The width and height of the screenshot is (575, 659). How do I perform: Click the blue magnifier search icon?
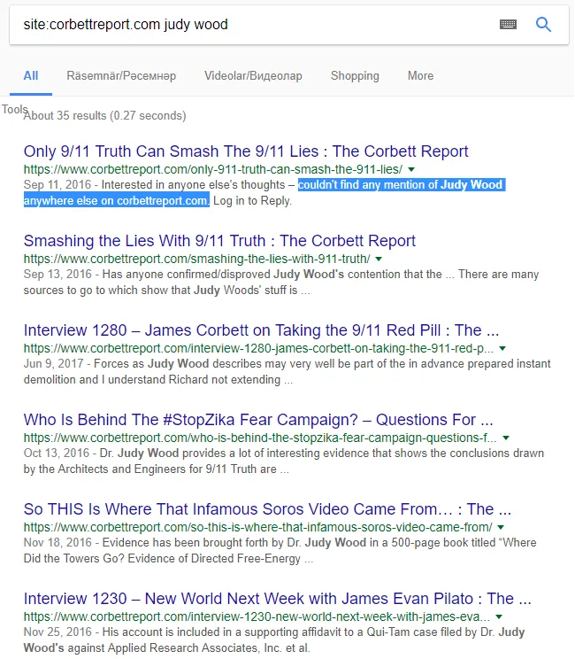(543, 25)
